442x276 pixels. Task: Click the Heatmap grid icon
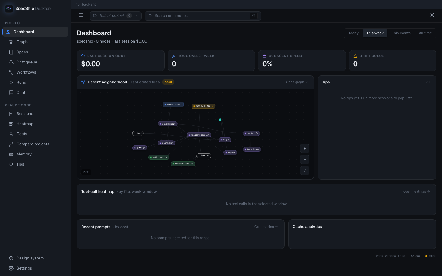[x=11, y=124]
